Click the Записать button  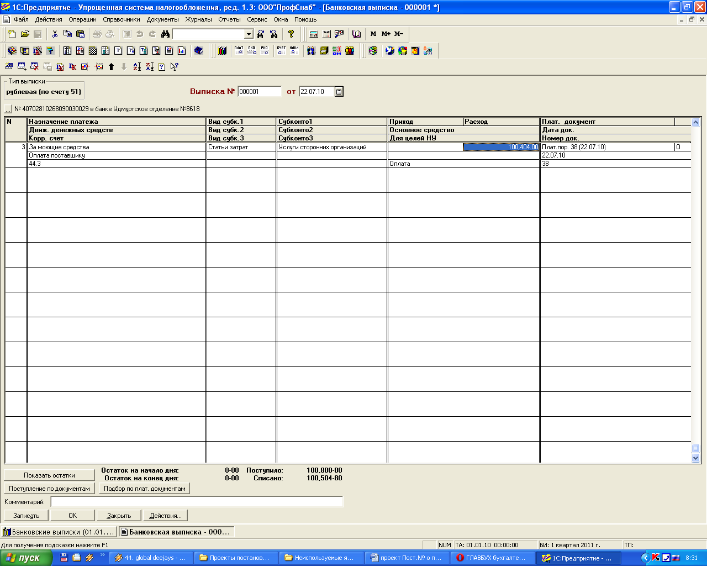point(27,516)
